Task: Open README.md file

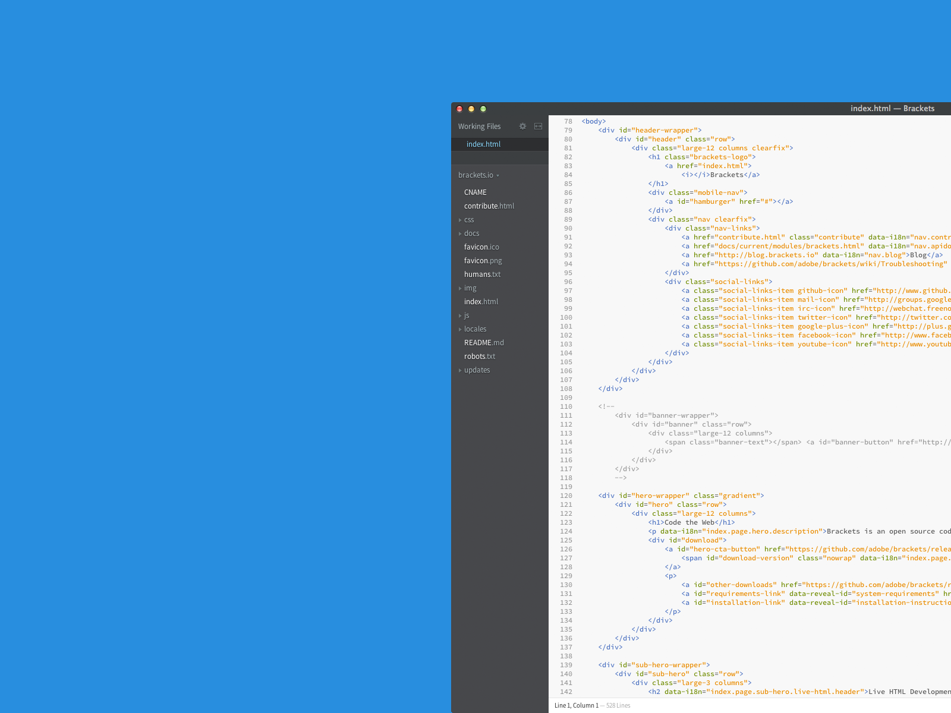Action: pos(484,343)
